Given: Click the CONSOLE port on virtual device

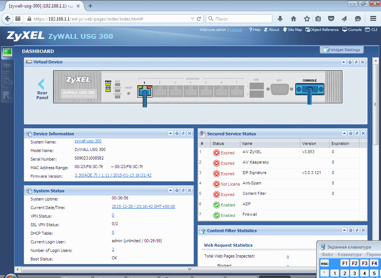Looking at the screenshot, I should pos(310,89).
